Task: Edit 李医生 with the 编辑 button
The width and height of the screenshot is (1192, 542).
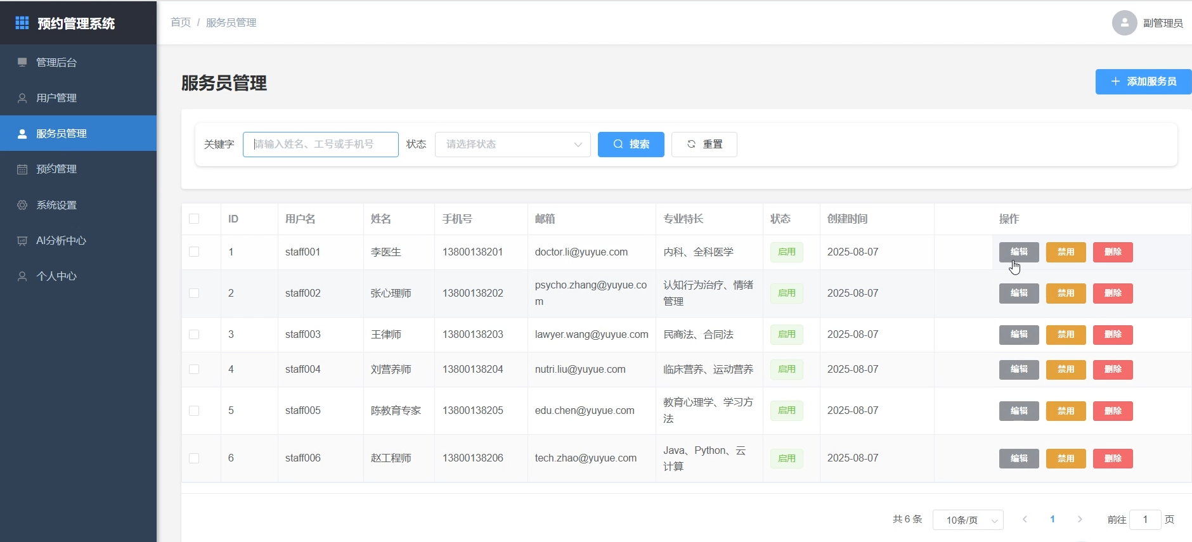Action: [x=1019, y=252]
